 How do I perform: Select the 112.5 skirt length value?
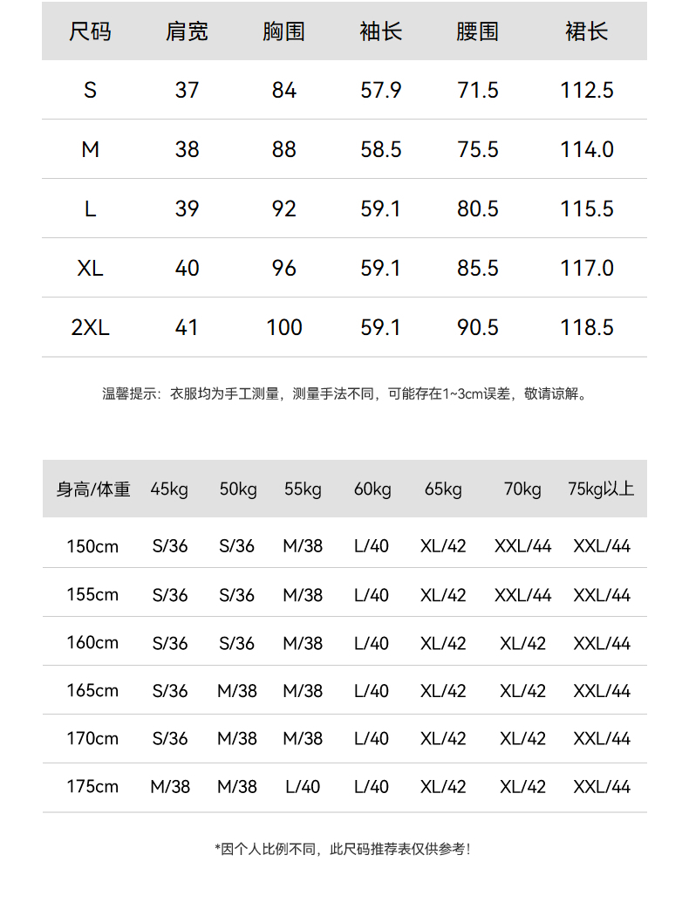(587, 90)
